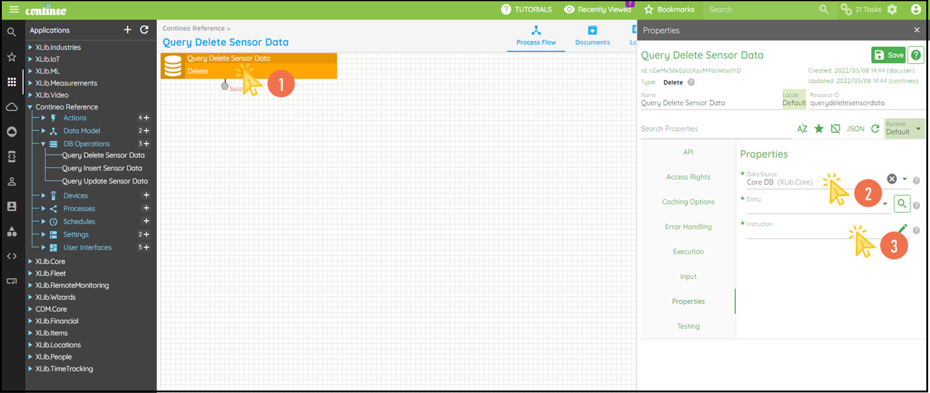Edit Instruction with the pencil icon
The width and height of the screenshot is (930, 393).
coord(902,229)
